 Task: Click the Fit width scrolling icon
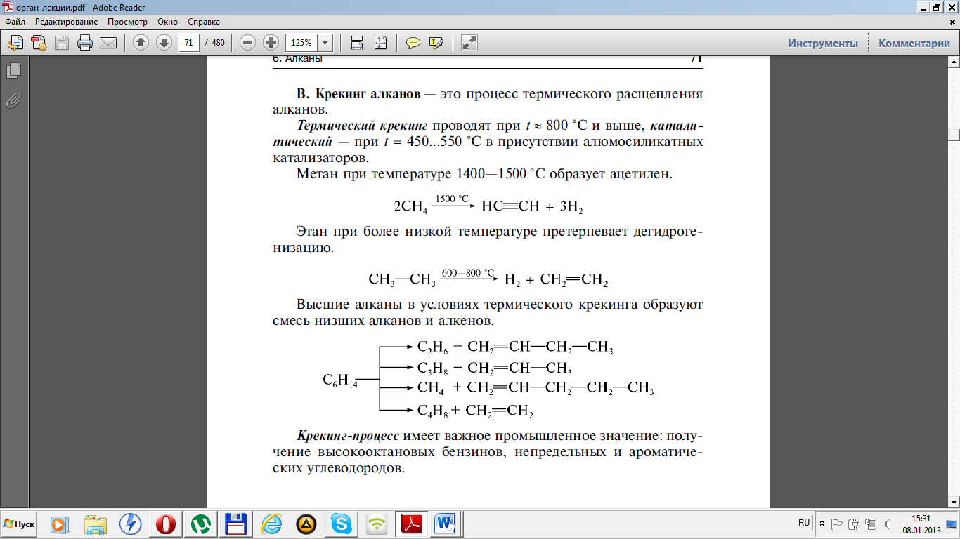pyautogui.click(x=357, y=43)
